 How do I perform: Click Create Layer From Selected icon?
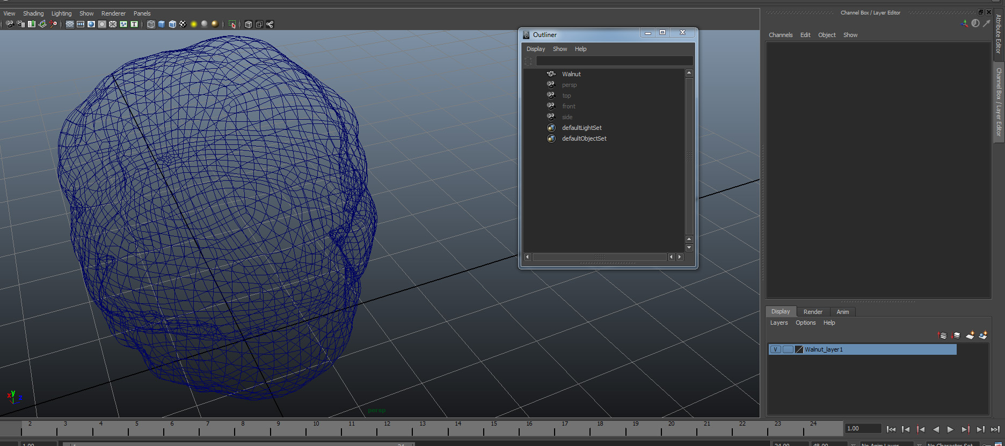click(x=983, y=335)
